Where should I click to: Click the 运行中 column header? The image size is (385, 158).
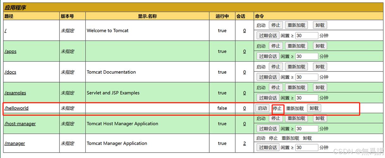click(x=222, y=16)
